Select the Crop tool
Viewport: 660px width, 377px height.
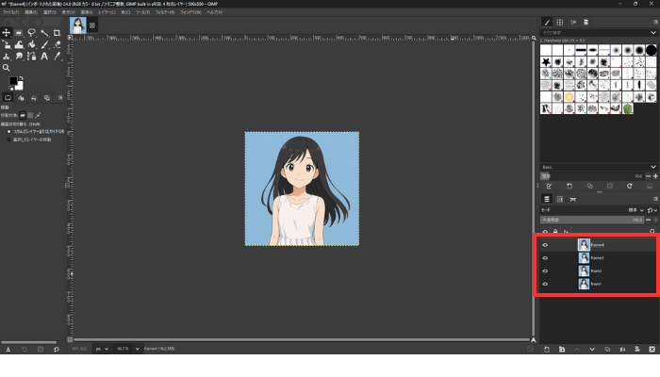pos(57,33)
